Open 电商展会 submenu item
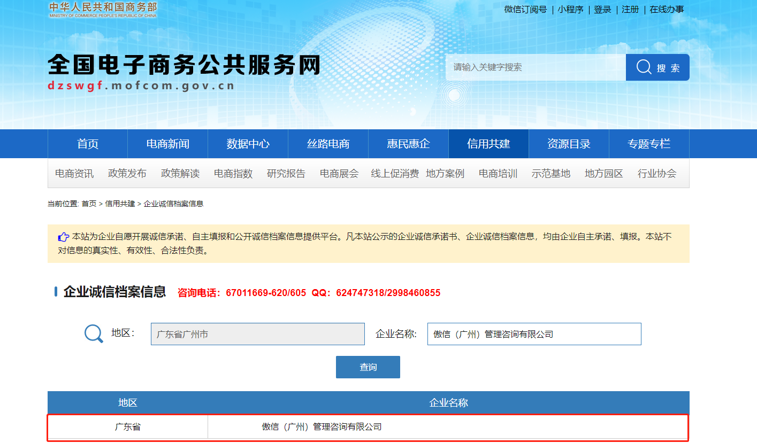Viewport: 757px width, 443px height. [339, 174]
